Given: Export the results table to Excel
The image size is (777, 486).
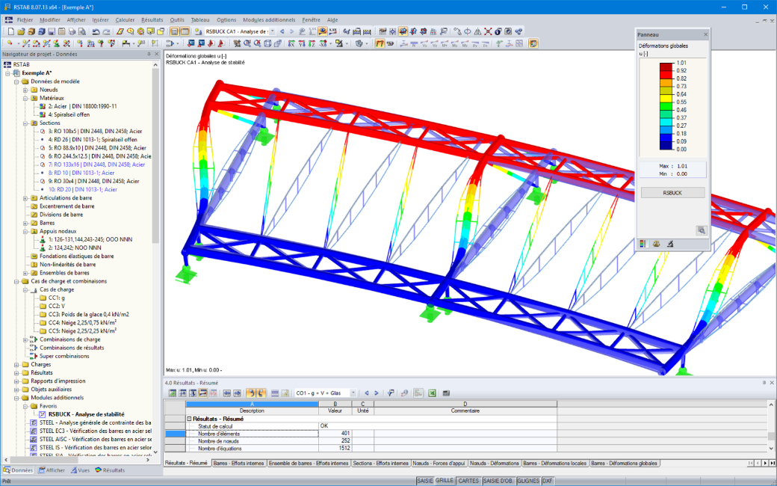Looking at the screenshot, I should coord(432,393).
